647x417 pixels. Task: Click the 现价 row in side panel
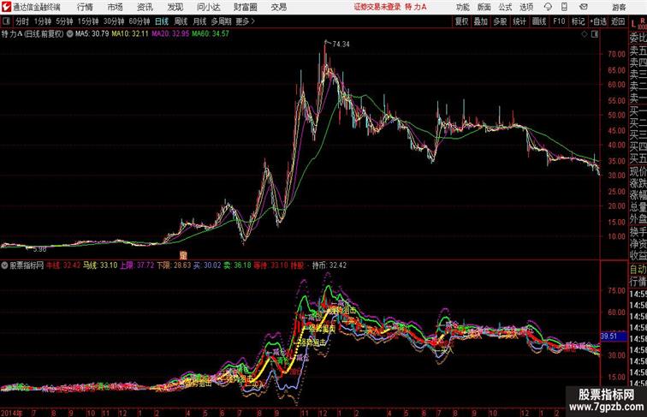pyautogui.click(x=638, y=171)
